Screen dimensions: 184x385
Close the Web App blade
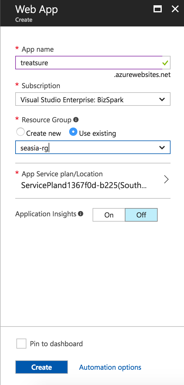pyautogui.click(x=175, y=9)
